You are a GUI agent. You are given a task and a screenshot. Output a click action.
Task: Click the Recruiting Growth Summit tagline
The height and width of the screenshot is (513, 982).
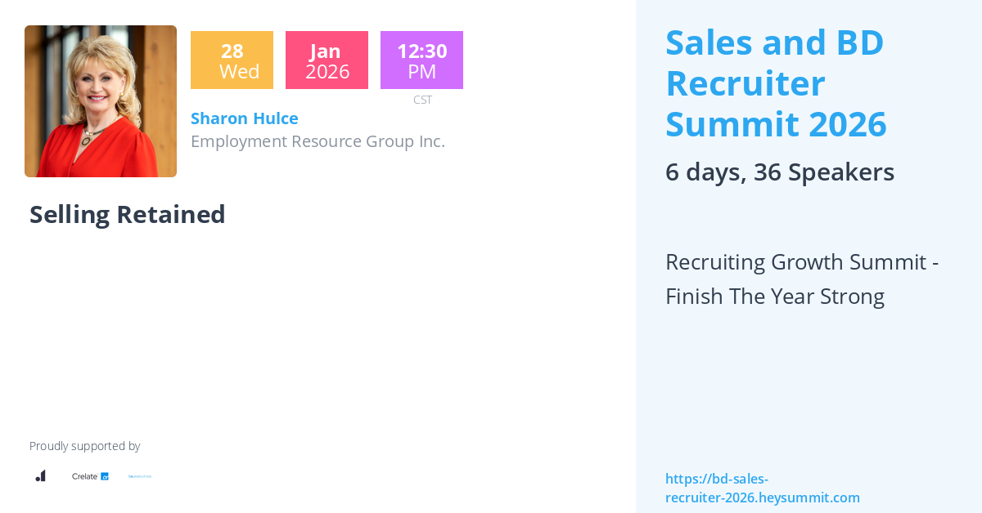[x=801, y=279]
